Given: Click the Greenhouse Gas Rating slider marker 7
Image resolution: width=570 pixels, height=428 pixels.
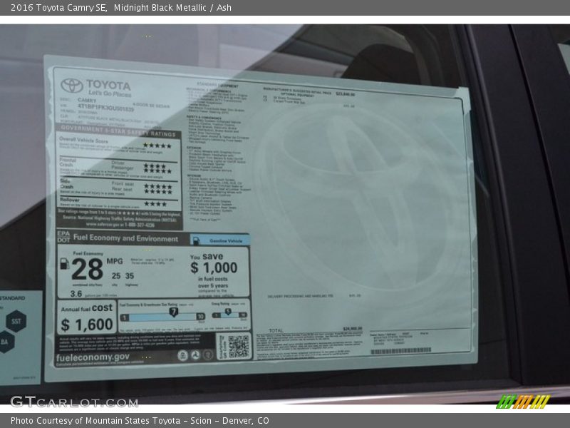Looking at the screenshot, I should (174, 312).
